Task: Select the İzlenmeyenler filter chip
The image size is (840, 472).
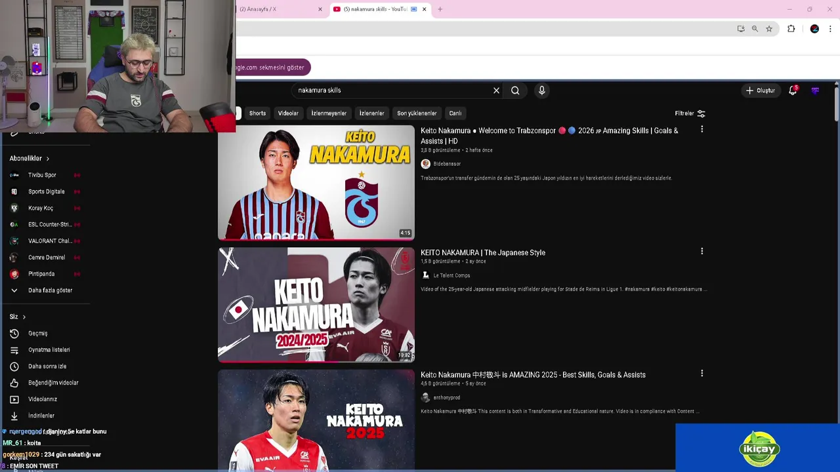Action: click(329, 113)
